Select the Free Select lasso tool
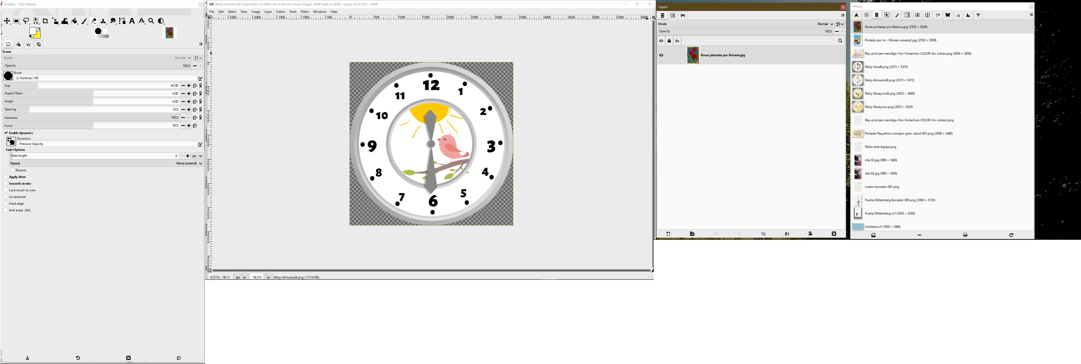The image size is (1081, 364). 26,21
